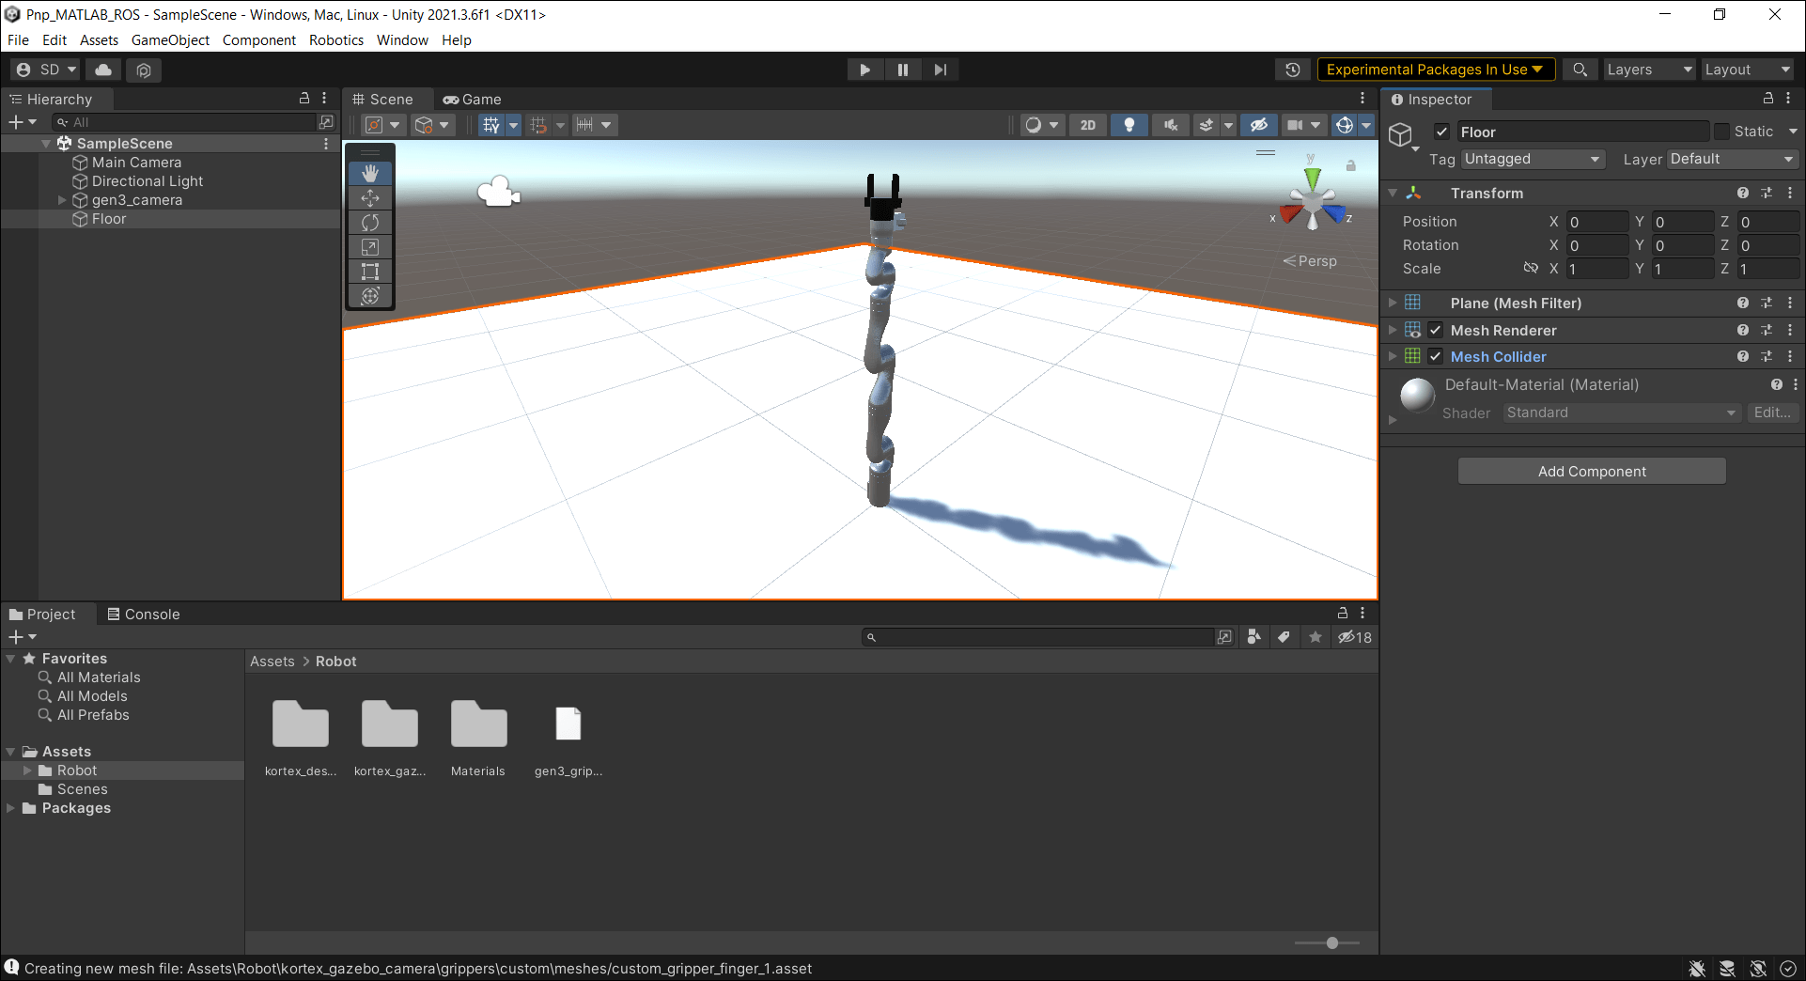Screen dimensions: 1806x981
Task: Lock the Inspector panel
Action: click(x=1767, y=99)
